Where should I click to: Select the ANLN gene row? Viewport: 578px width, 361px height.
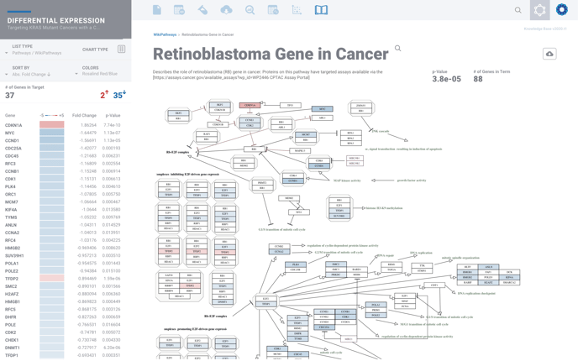[x=63, y=225]
